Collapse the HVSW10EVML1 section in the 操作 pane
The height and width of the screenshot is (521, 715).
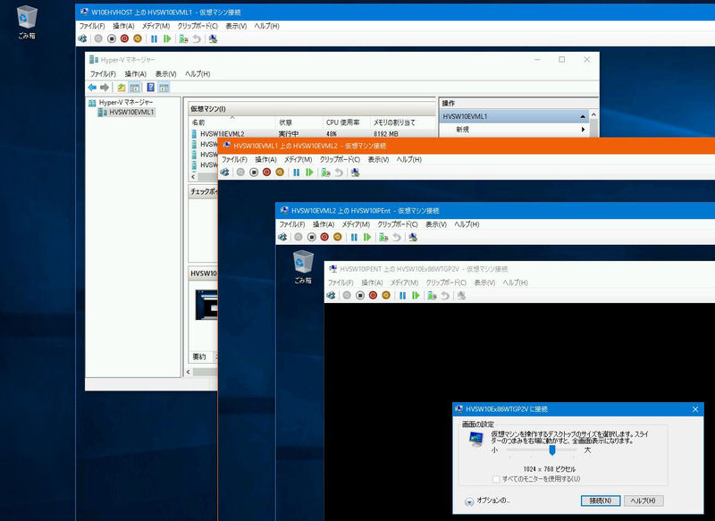click(583, 117)
